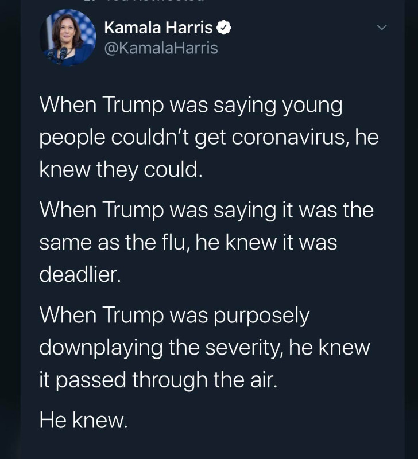
Task: Click the @KamalaHarris handle
Action: point(161,48)
